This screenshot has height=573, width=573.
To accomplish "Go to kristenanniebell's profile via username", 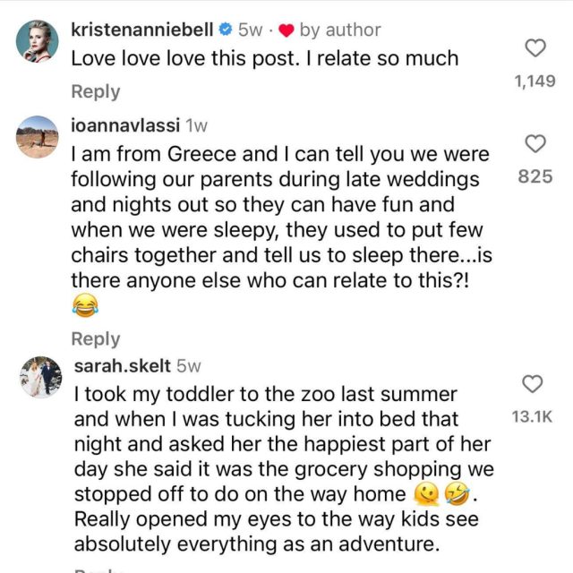I will click(141, 30).
